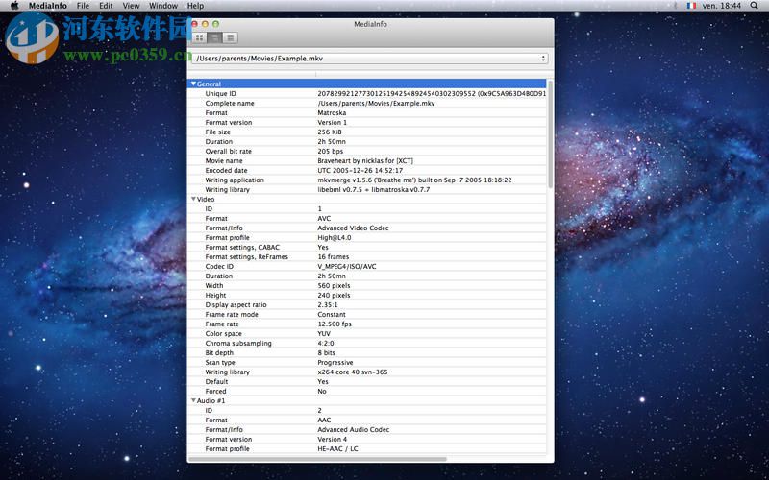Click the vertical scrollbar of the tree
This screenshot has height=480, width=769.
[550, 133]
